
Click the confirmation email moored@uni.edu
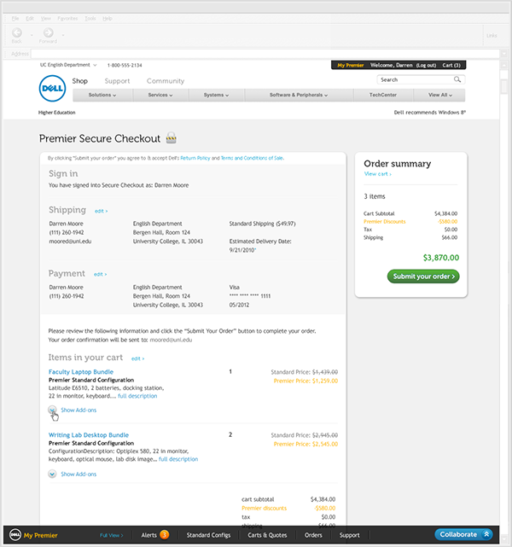point(171,340)
